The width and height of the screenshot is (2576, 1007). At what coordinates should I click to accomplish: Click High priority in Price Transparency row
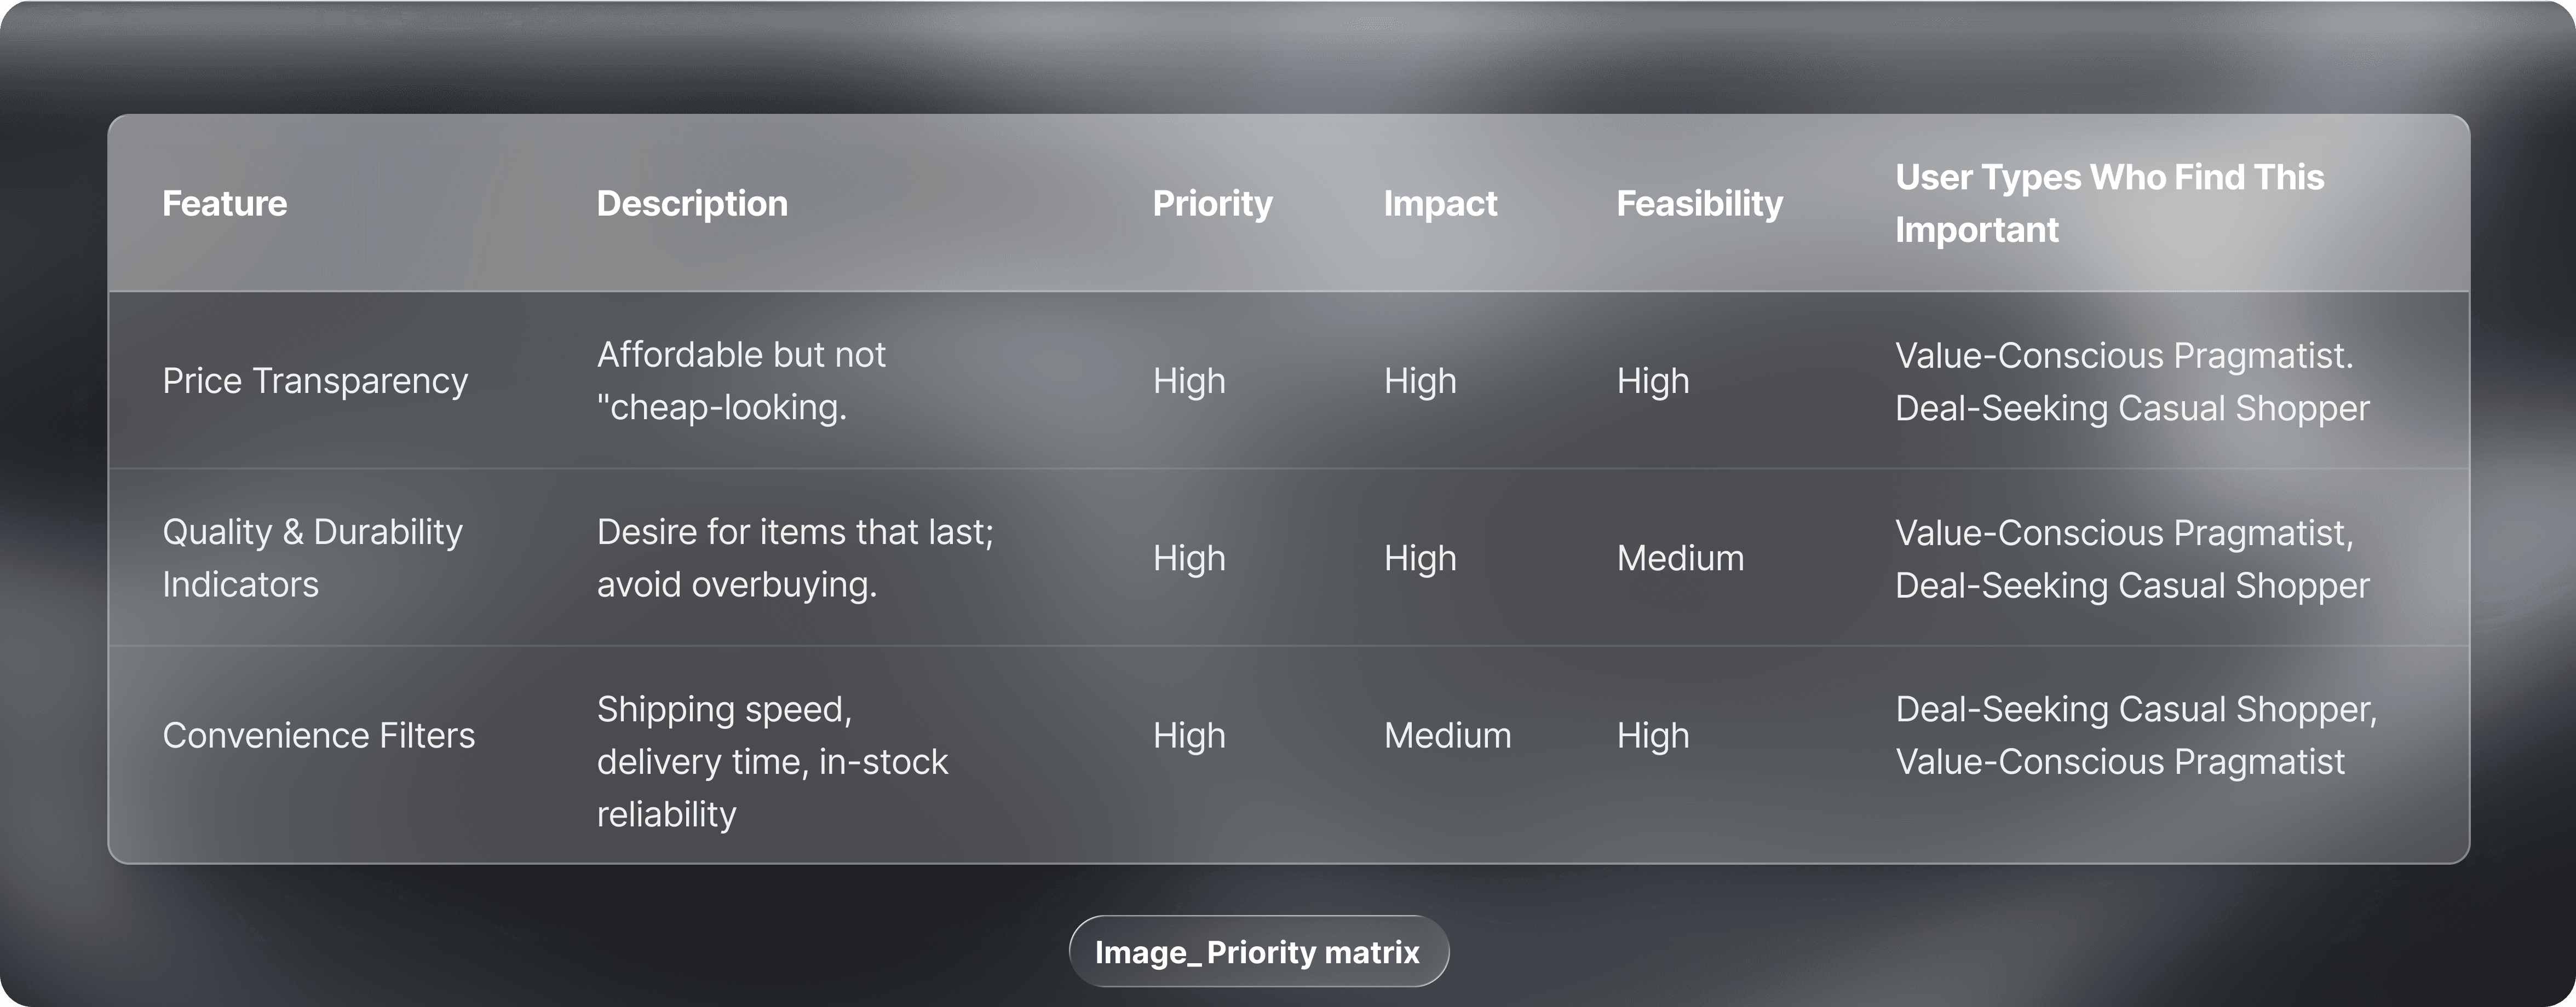(1188, 380)
